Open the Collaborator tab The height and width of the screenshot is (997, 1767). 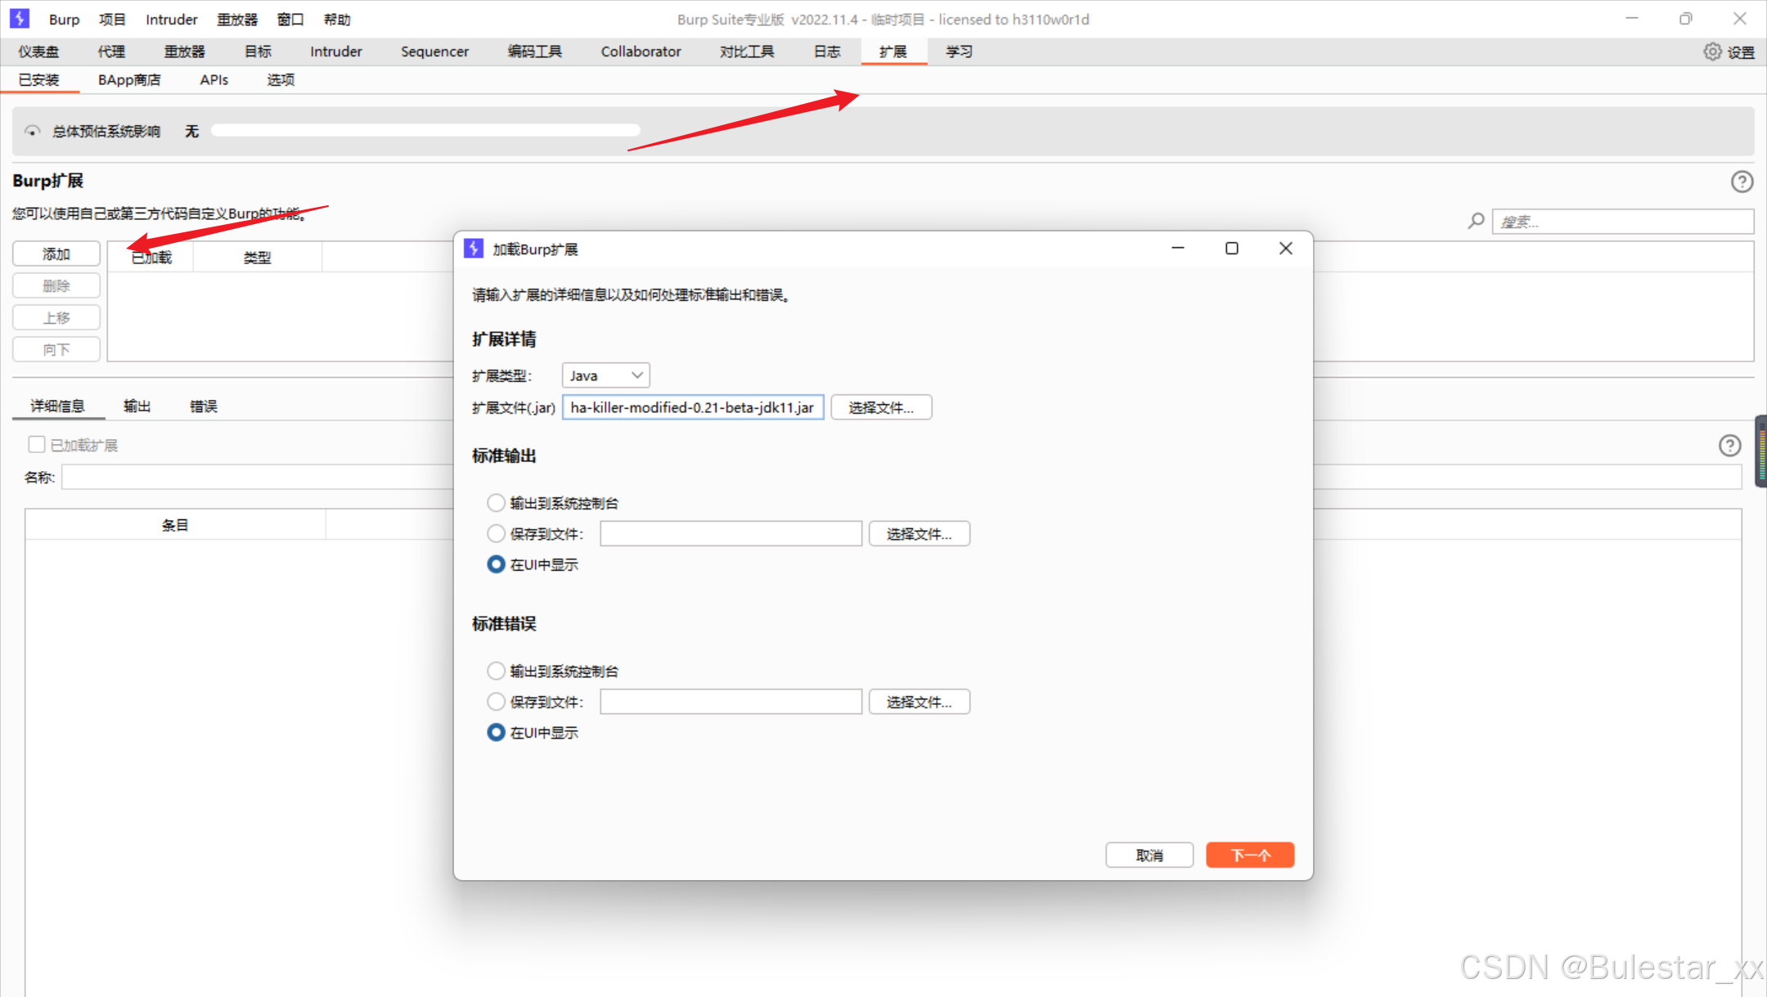click(x=641, y=52)
